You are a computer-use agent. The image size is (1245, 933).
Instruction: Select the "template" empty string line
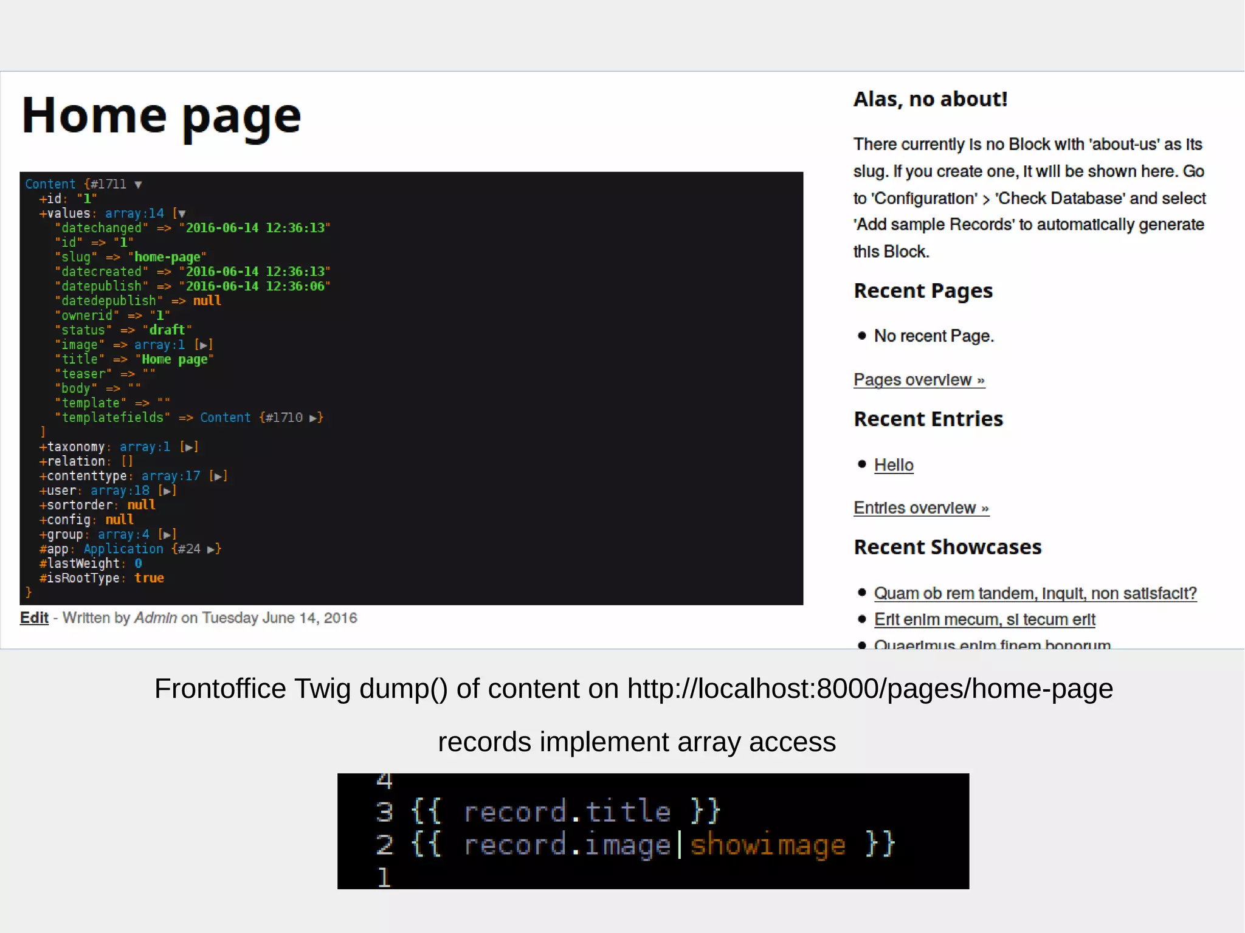click(112, 403)
